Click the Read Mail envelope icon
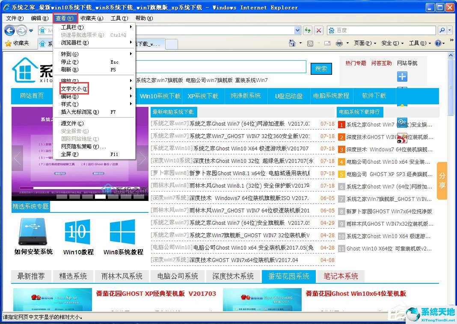Viewport: 457px width, 324px height. pyautogui.click(x=327, y=43)
